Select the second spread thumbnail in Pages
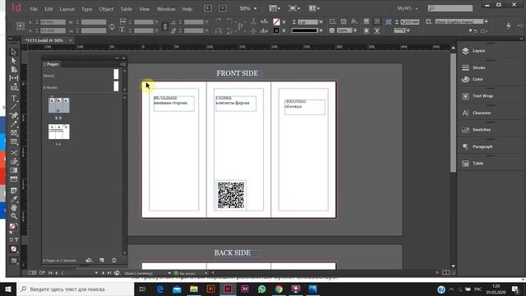The width and height of the screenshot is (526, 296). (58, 132)
